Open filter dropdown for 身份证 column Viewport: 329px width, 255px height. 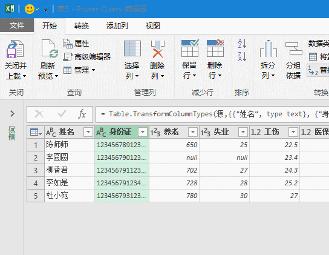coord(143,132)
